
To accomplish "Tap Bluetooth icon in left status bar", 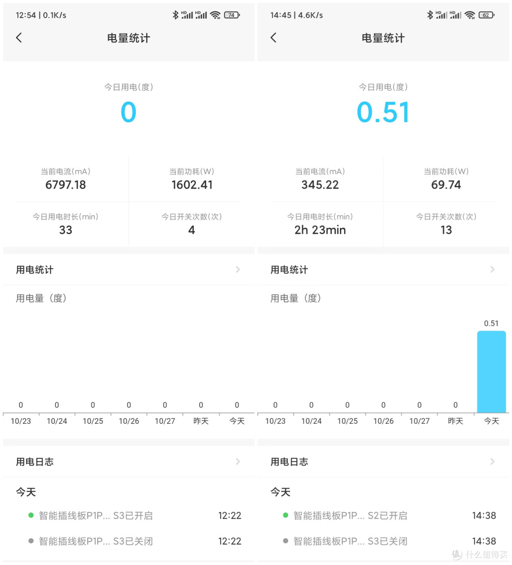I will pyautogui.click(x=175, y=15).
